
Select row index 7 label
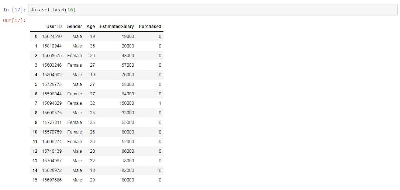click(x=36, y=103)
